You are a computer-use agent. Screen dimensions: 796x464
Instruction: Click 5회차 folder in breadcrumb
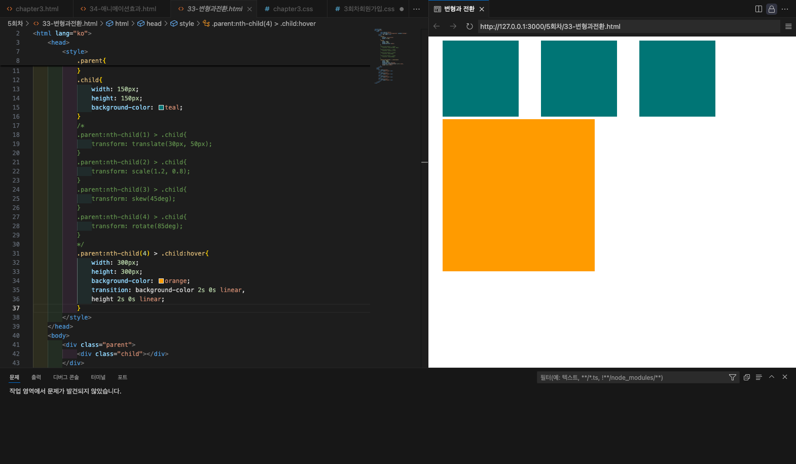pos(15,23)
